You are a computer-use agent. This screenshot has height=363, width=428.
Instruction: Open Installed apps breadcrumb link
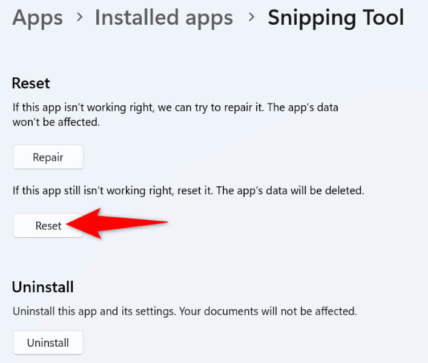(164, 19)
